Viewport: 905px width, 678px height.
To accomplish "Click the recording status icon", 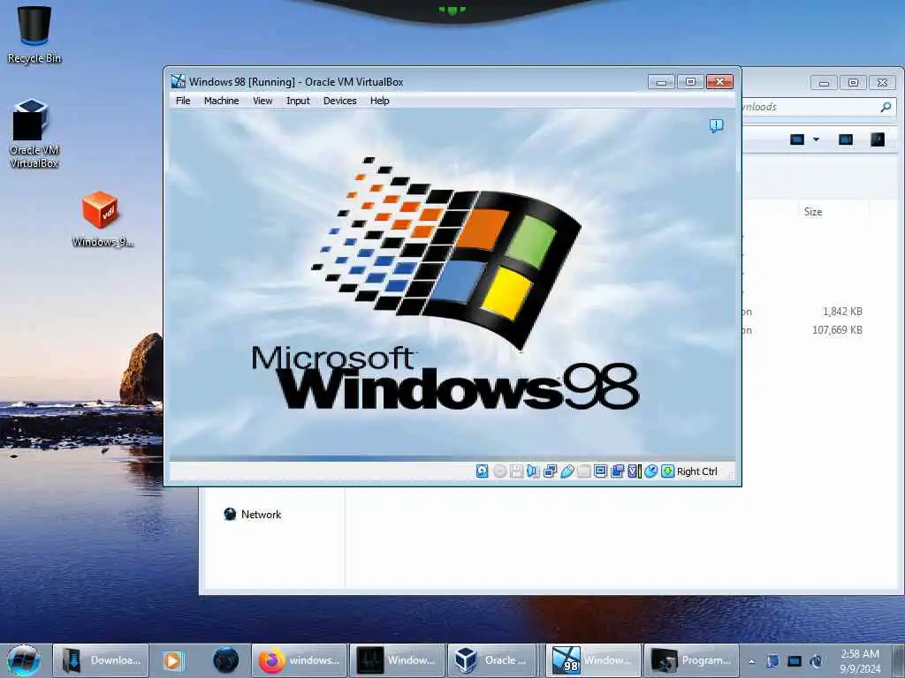I will click(617, 471).
